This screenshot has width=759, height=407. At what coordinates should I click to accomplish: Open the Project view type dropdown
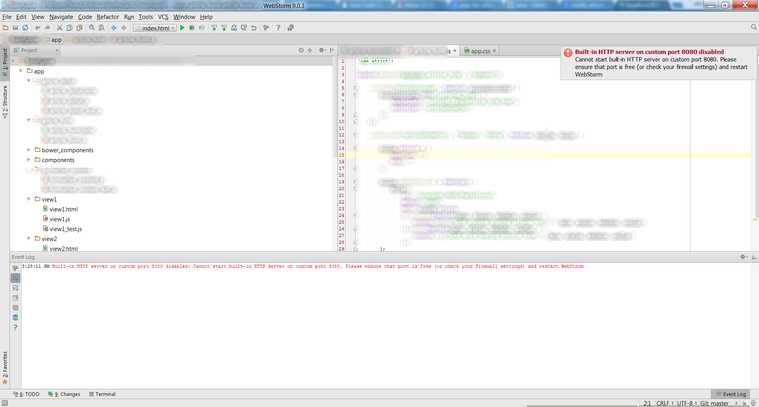36,50
